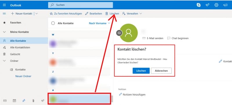Click E-Mail senden link
The width and height of the screenshot is (232, 105).
point(153,38)
